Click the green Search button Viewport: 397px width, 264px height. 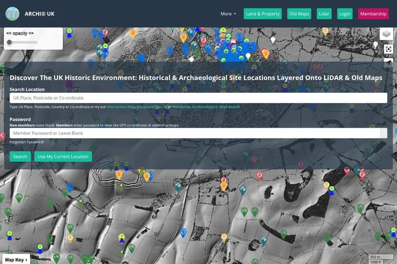point(20,156)
